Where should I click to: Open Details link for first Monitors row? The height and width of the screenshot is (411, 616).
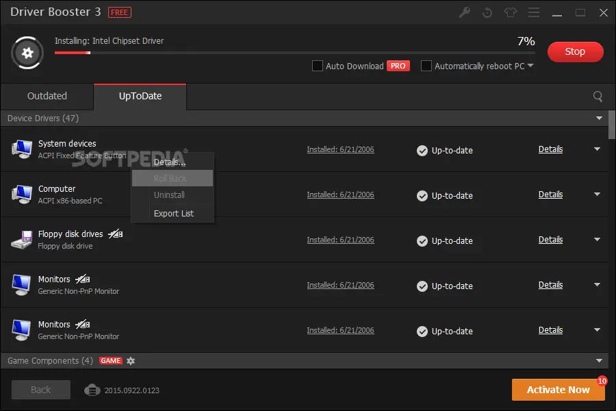[x=550, y=285]
